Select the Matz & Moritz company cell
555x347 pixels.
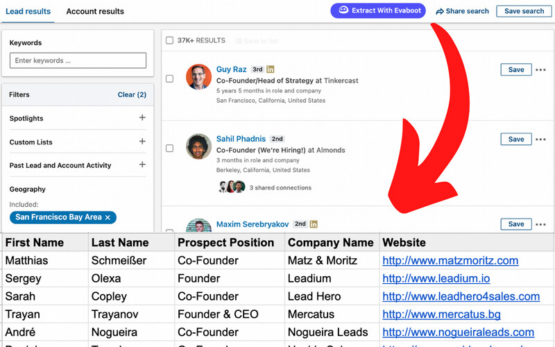tap(332, 260)
